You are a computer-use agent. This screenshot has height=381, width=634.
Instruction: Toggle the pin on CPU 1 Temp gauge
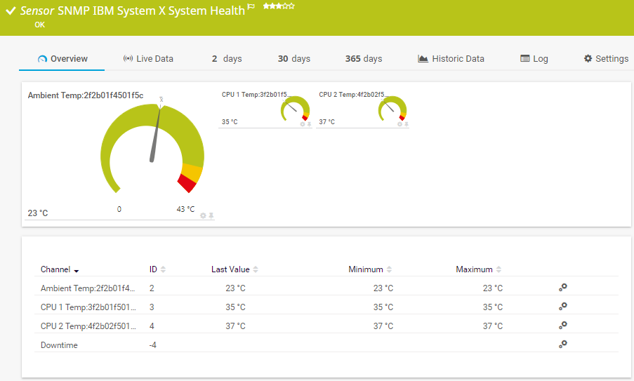coord(309,124)
